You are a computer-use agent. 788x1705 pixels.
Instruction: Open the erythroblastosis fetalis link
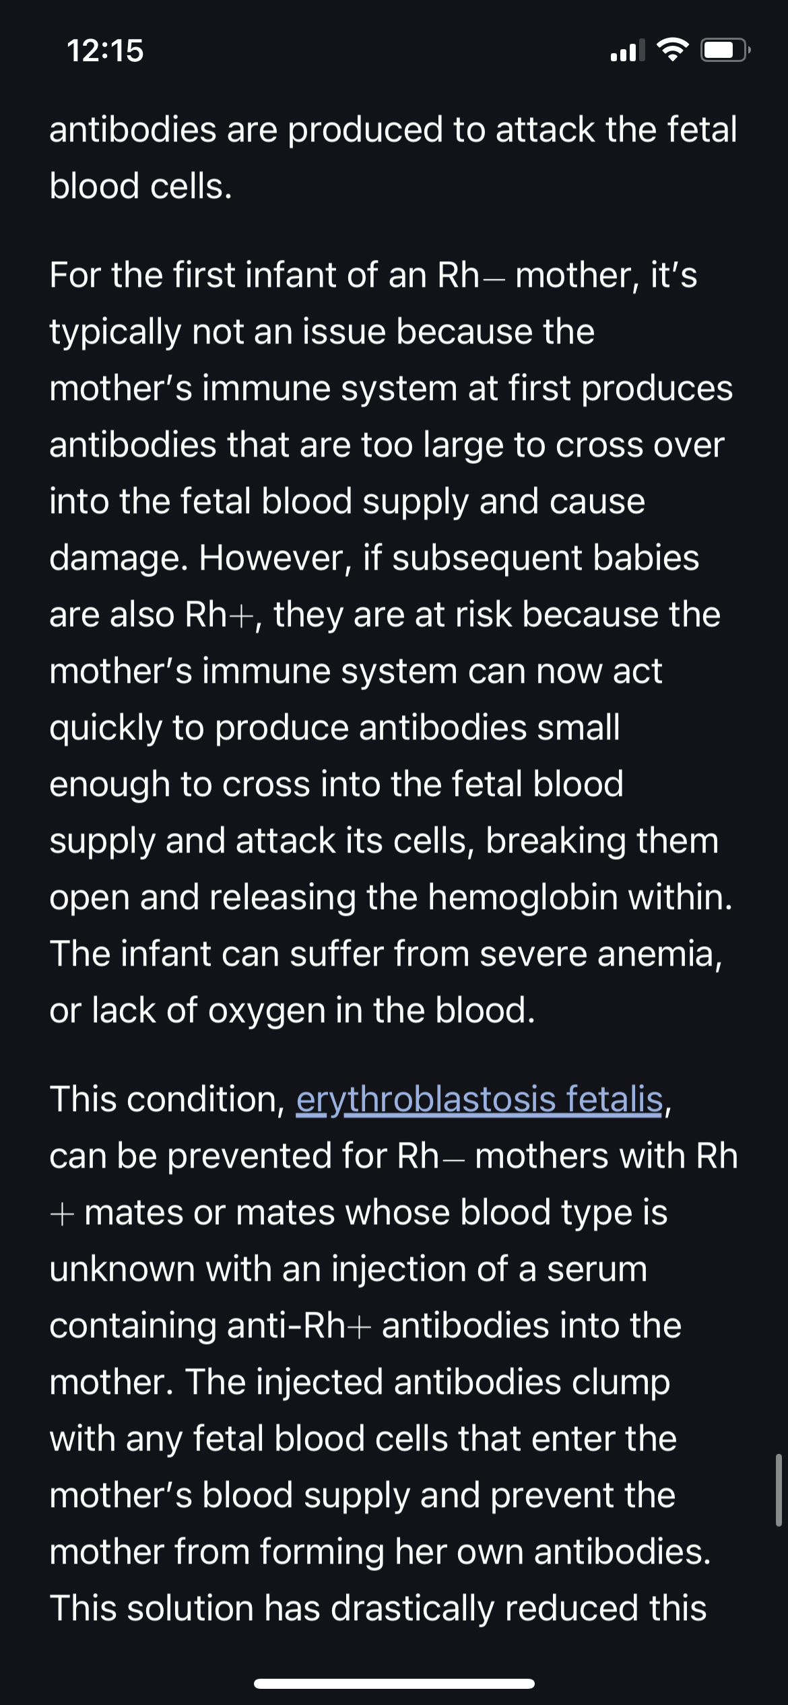[480, 1100]
